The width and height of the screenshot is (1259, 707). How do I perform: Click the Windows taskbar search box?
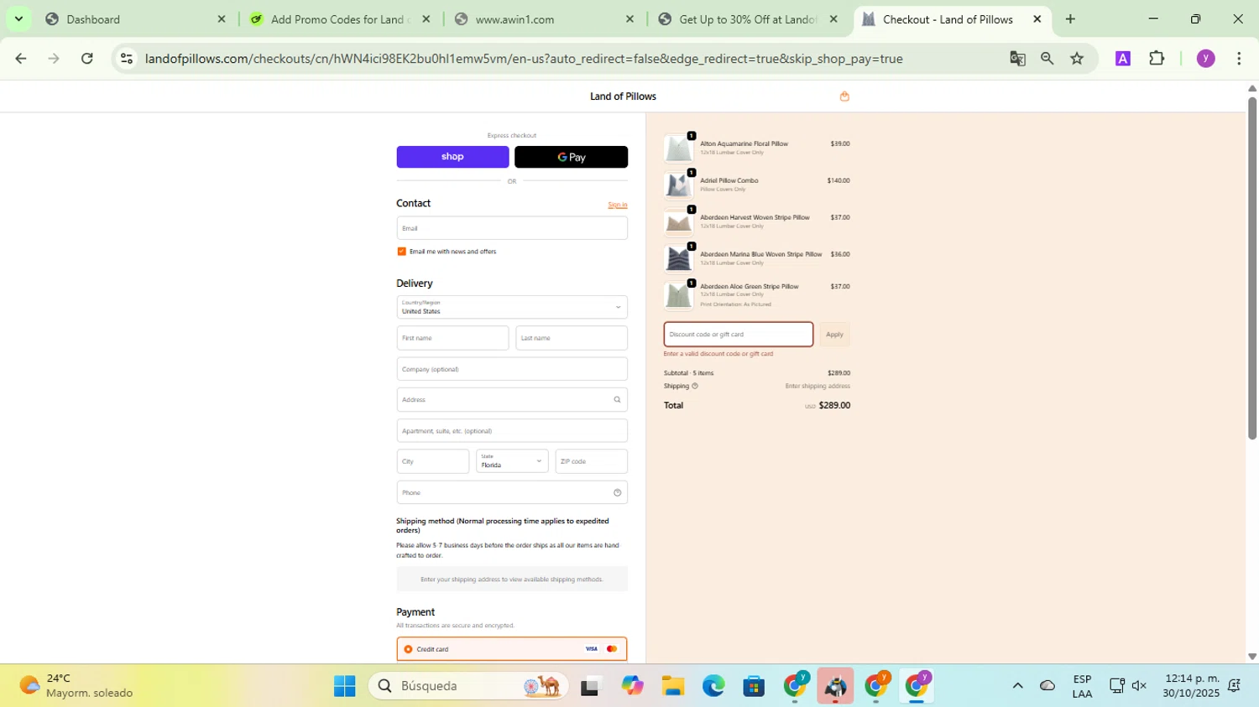[x=468, y=686]
